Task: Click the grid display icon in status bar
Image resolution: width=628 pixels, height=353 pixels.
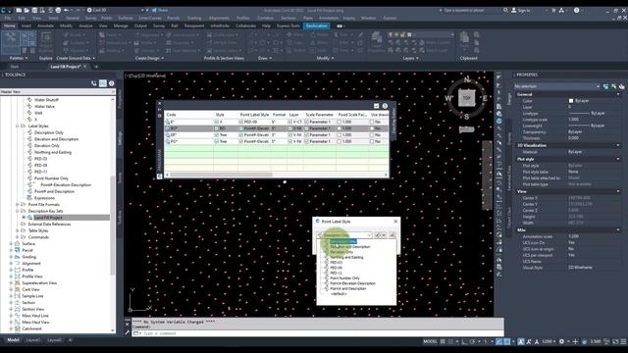Action: [x=443, y=341]
